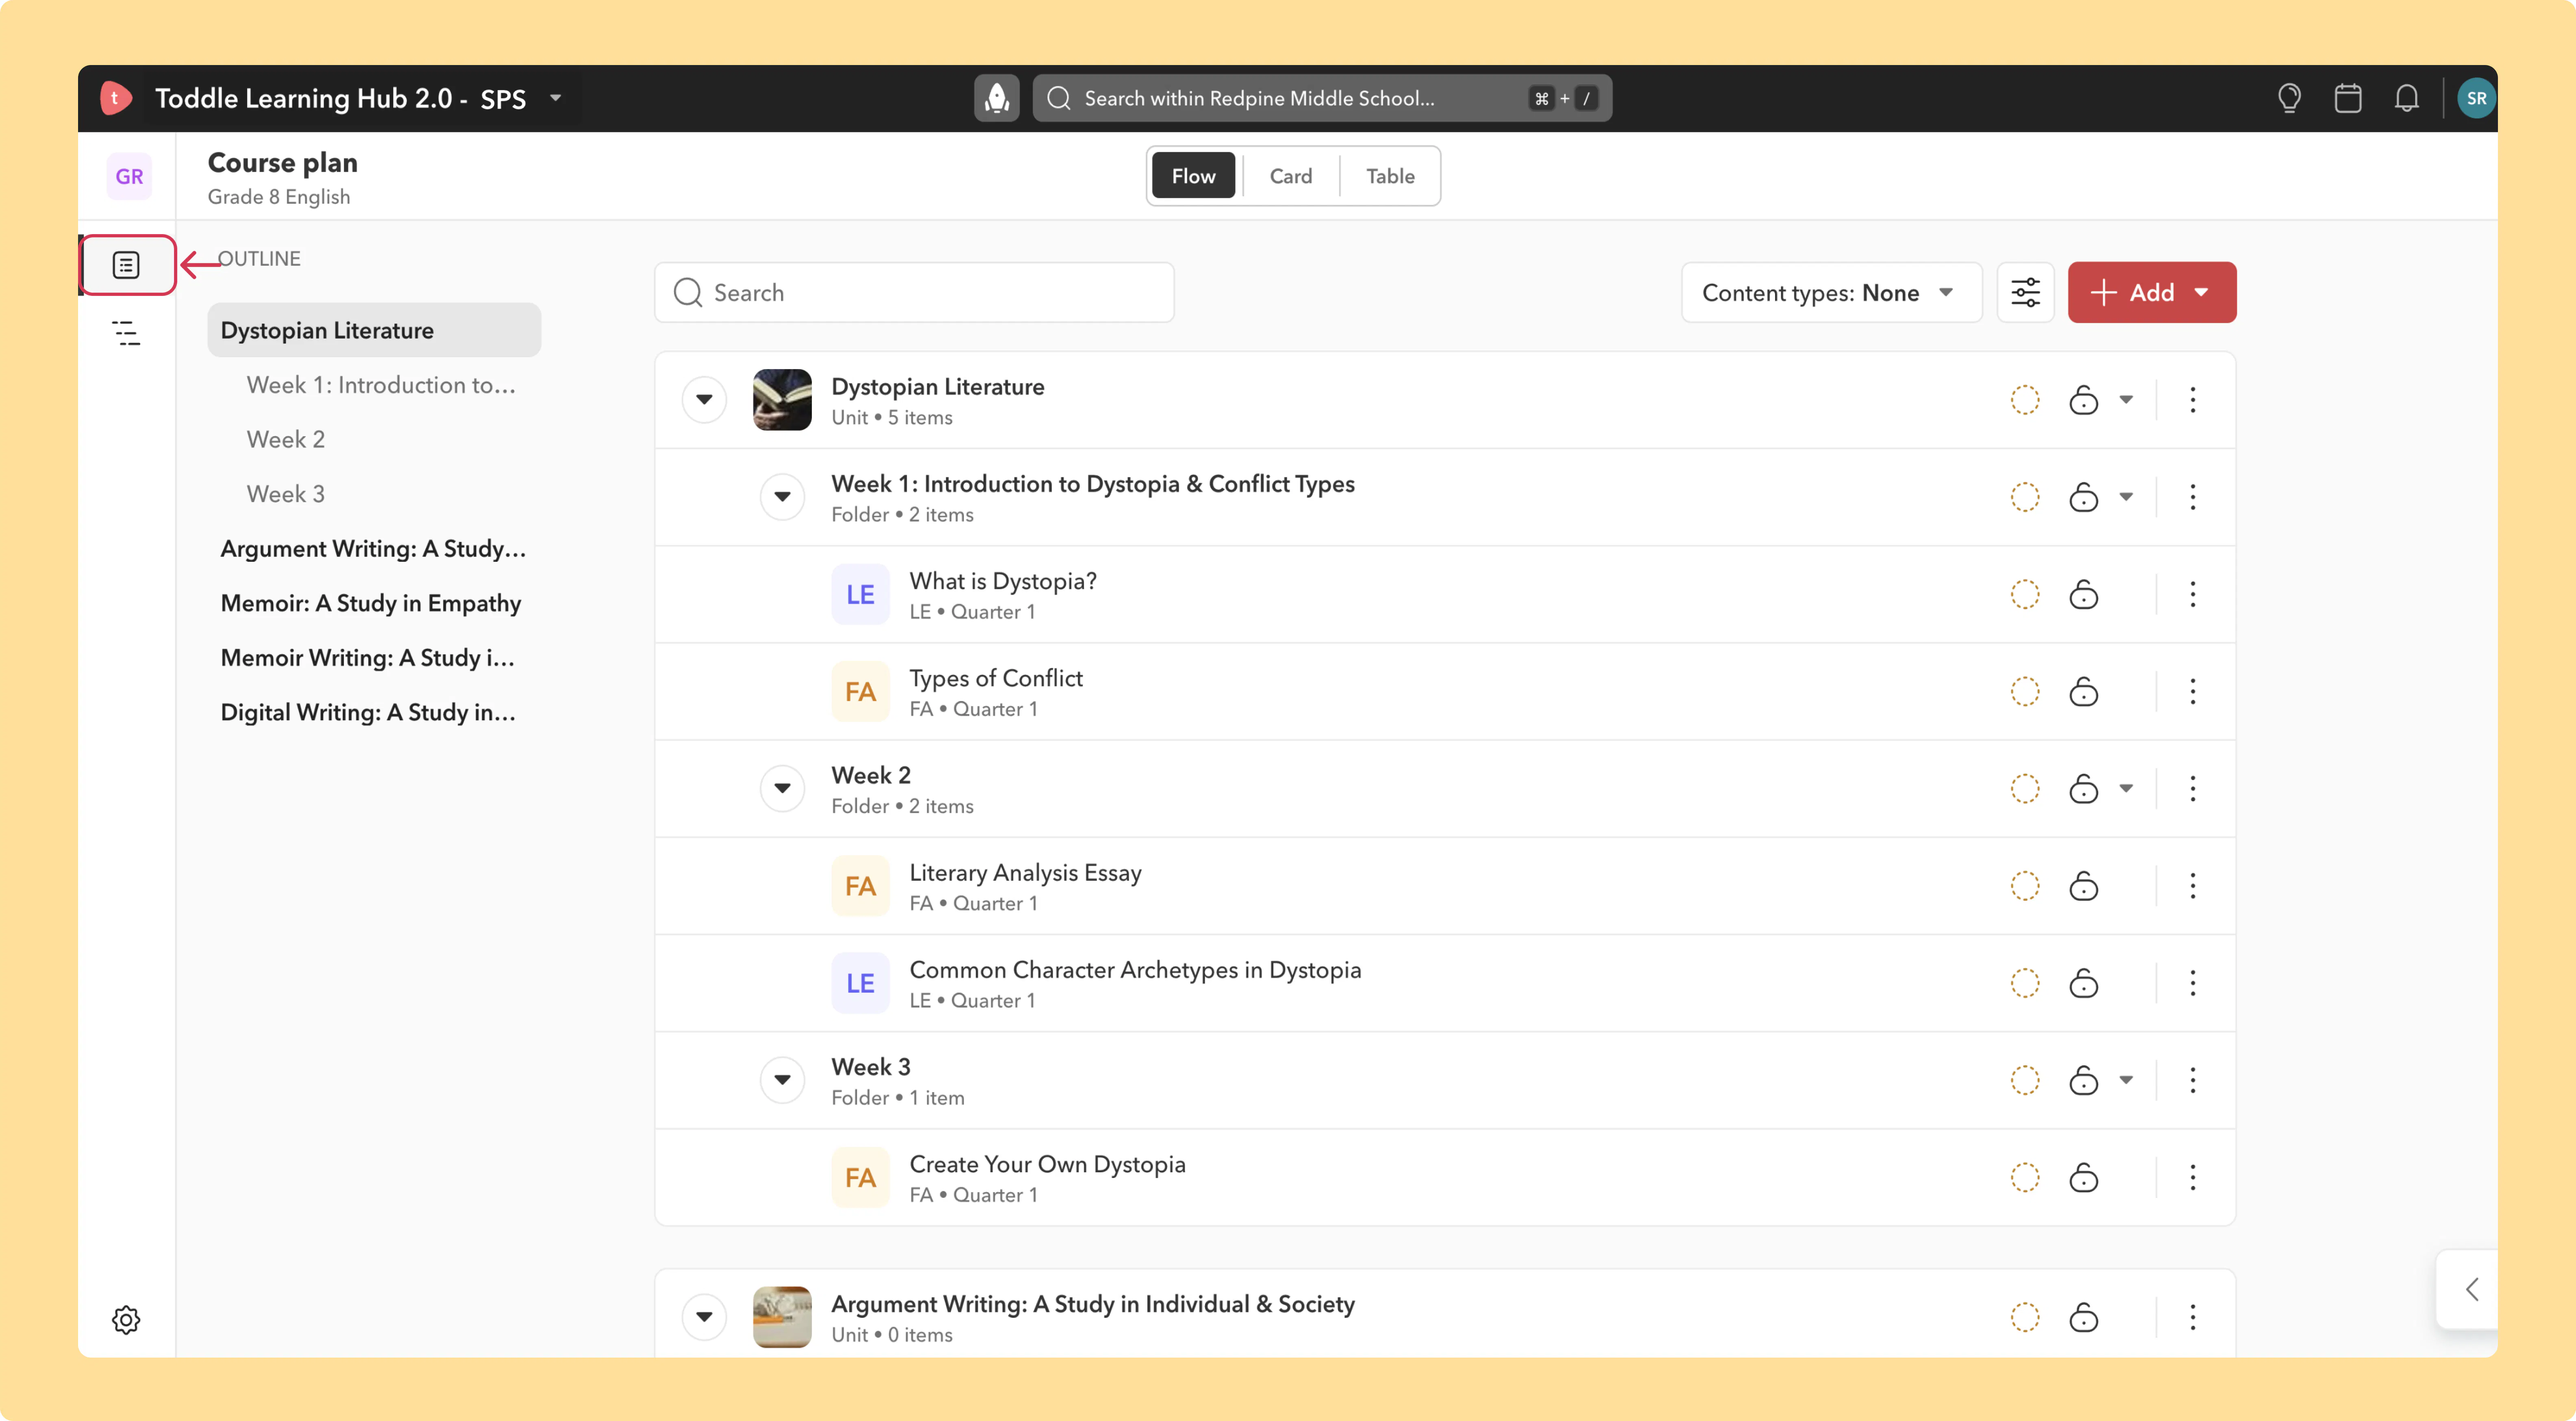Open the Dystopian Literature unit thumbnail
This screenshot has width=2576, height=1421.
[782, 400]
